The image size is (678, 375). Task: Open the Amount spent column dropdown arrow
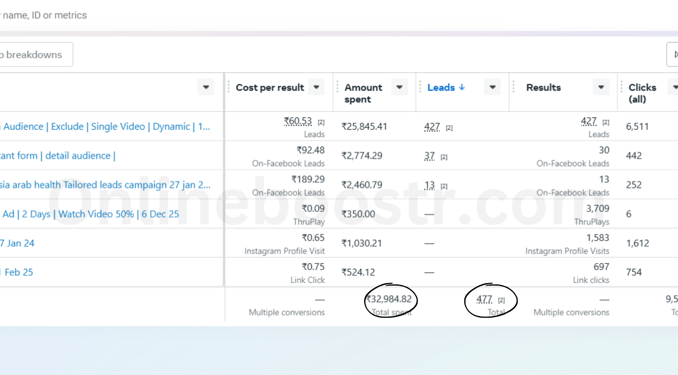pos(399,87)
